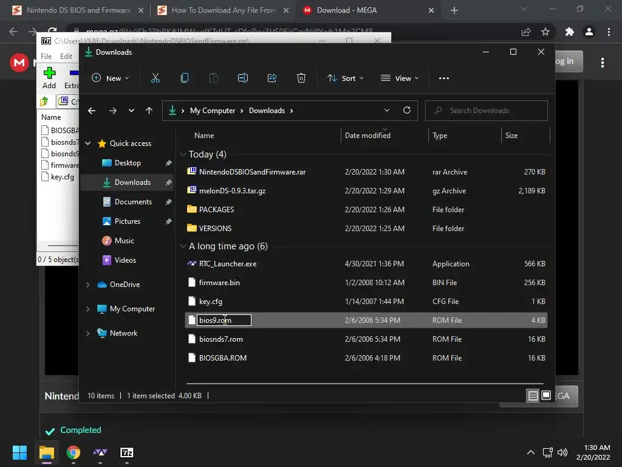This screenshot has width=622, height=467.
Task: Click the Search Downloads field
Action: tap(487, 111)
